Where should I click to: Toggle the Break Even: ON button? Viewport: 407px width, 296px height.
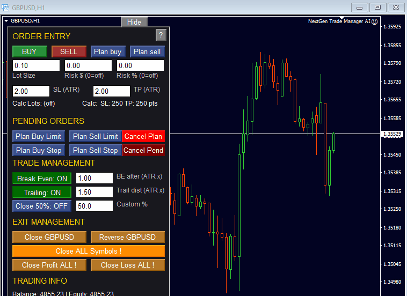(x=42, y=179)
